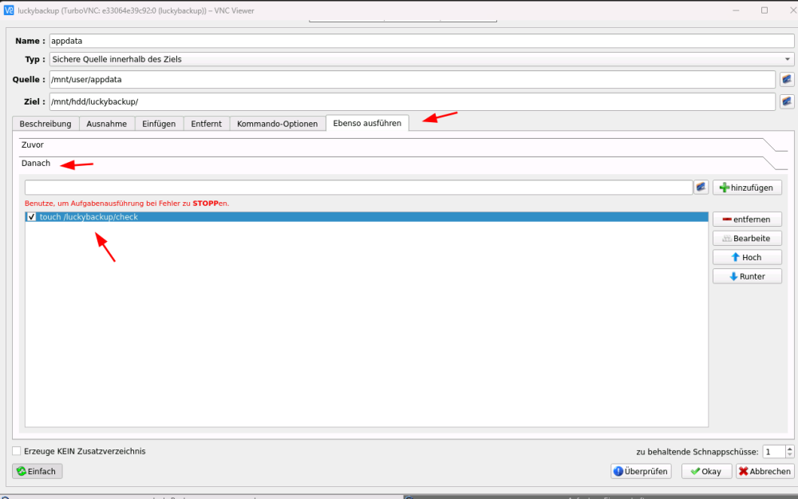Open file browser for the command field
This screenshot has width=798, height=499.
click(701, 187)
